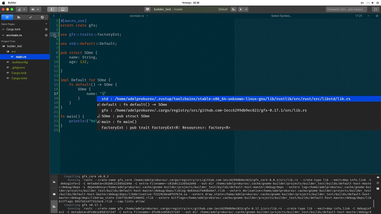381x214 pixels.
Task: Open the folder dropdown in the header bar
Action: (35, 9)
